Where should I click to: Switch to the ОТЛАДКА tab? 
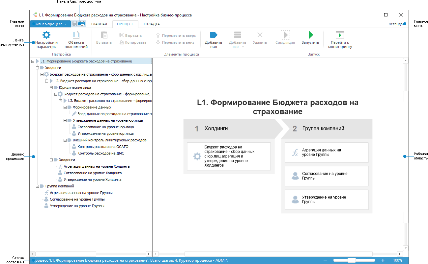click(x=151, y=24)
